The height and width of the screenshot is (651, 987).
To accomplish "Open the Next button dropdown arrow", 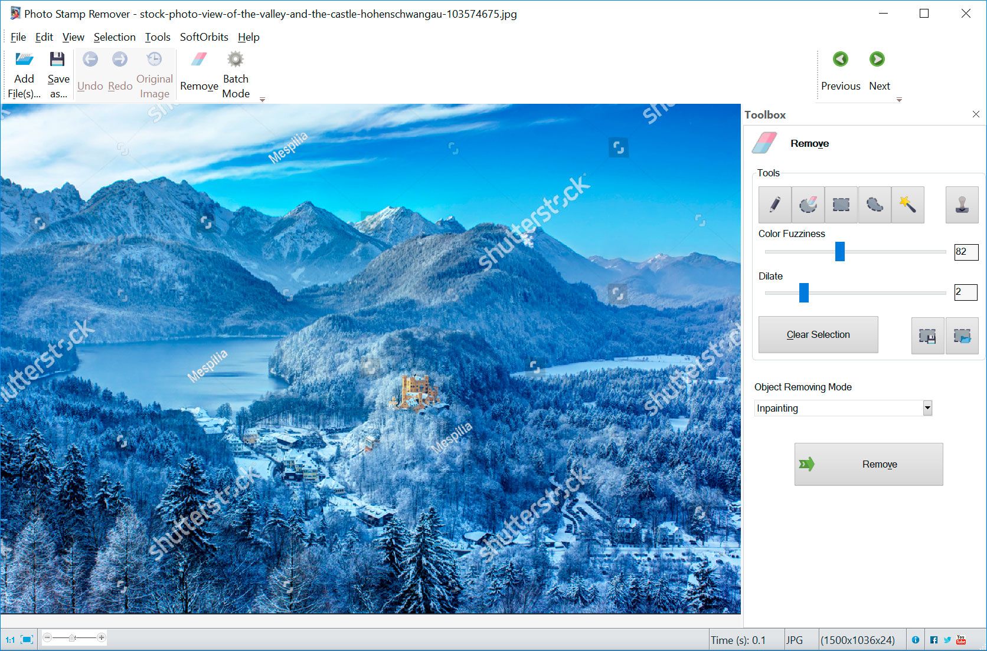I will click(899, 100).
